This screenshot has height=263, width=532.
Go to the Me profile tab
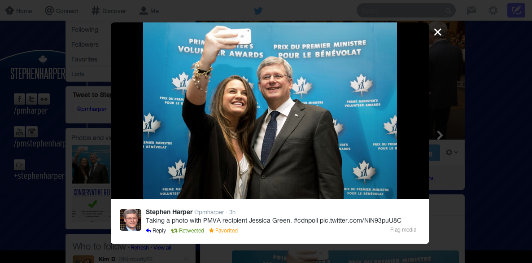click(149, 11)
